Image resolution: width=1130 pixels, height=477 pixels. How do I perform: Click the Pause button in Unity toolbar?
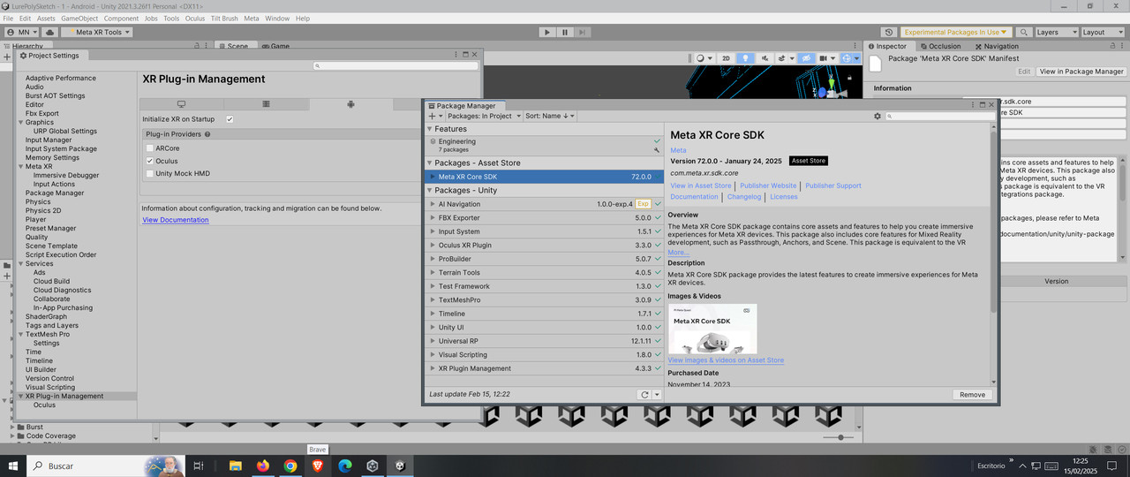(565, 32)
